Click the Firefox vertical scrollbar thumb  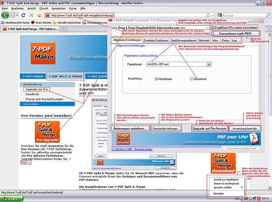270,76
